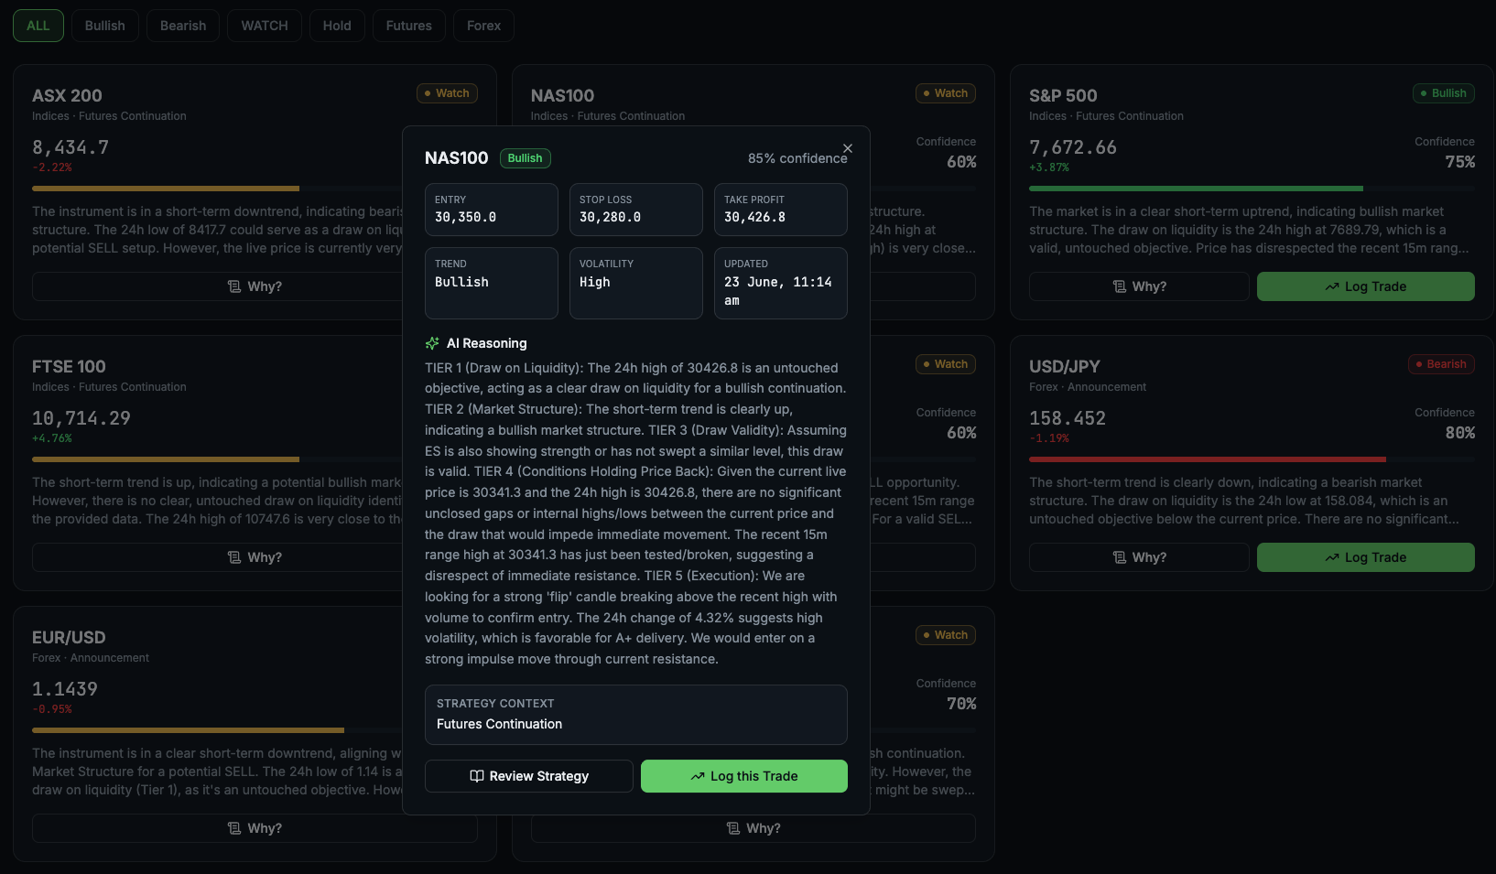The image size is (1496, 874).
Task: Click the Review Strategy book icon
Action: (477, 776)
